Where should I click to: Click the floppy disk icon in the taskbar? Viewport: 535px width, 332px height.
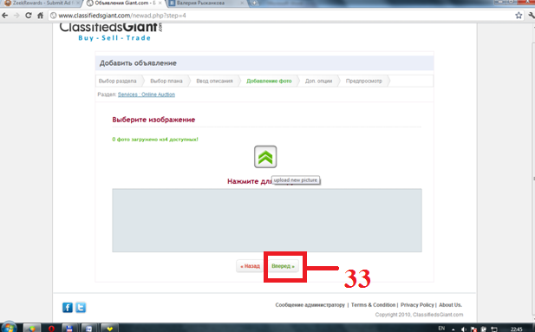[x=69, y=329]
